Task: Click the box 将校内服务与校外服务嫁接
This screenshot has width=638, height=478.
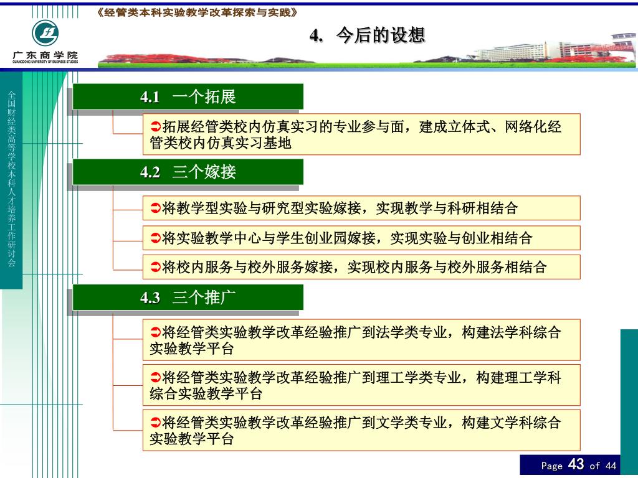Action: [361, 267]
